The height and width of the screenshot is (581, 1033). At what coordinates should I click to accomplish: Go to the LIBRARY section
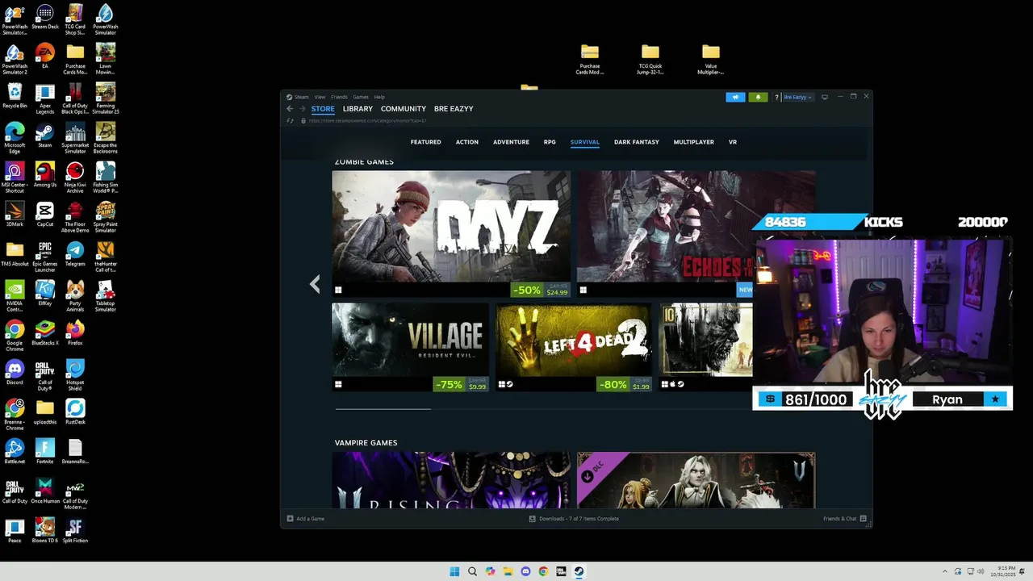tap(358, 109)
